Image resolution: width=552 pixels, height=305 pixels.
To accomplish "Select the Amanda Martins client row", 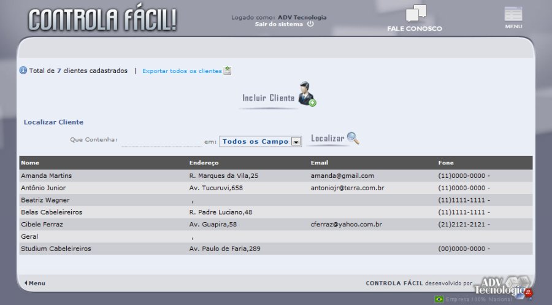I will pyautogui.click(x=47, y=176).
